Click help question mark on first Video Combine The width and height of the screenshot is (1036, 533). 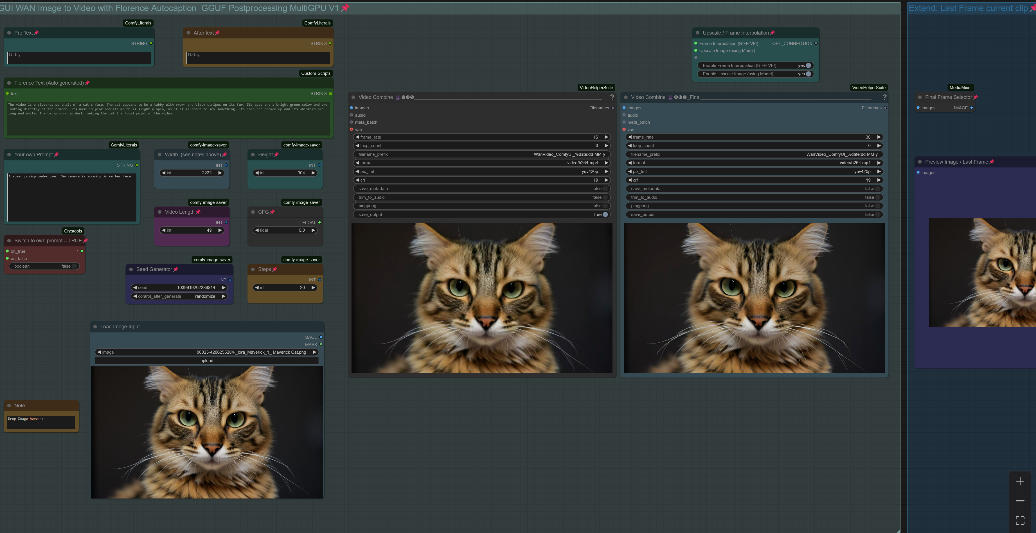click(x=612, y=97)
